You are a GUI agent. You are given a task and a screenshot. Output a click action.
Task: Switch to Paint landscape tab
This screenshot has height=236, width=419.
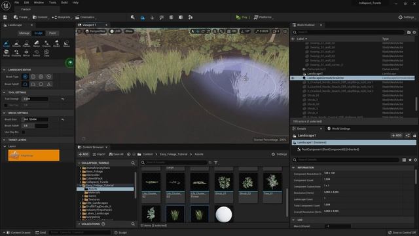pos(52,33)
